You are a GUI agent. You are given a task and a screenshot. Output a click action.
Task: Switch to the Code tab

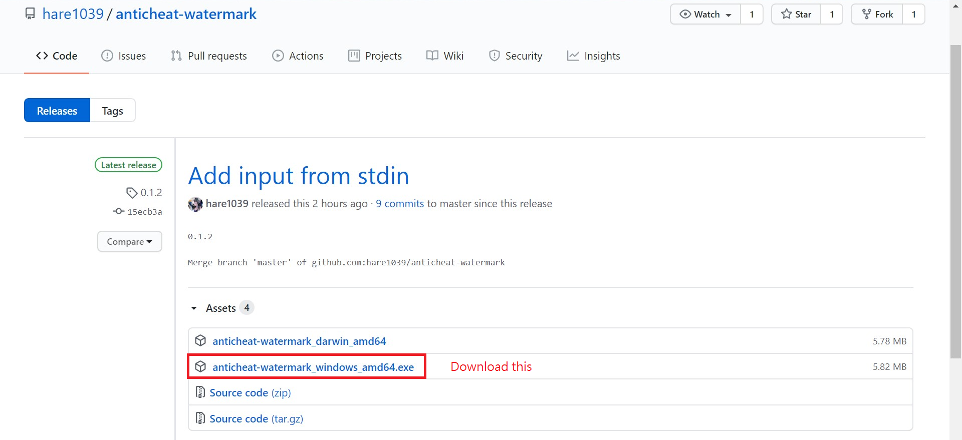pyautogui.click(x=57, y=56)
